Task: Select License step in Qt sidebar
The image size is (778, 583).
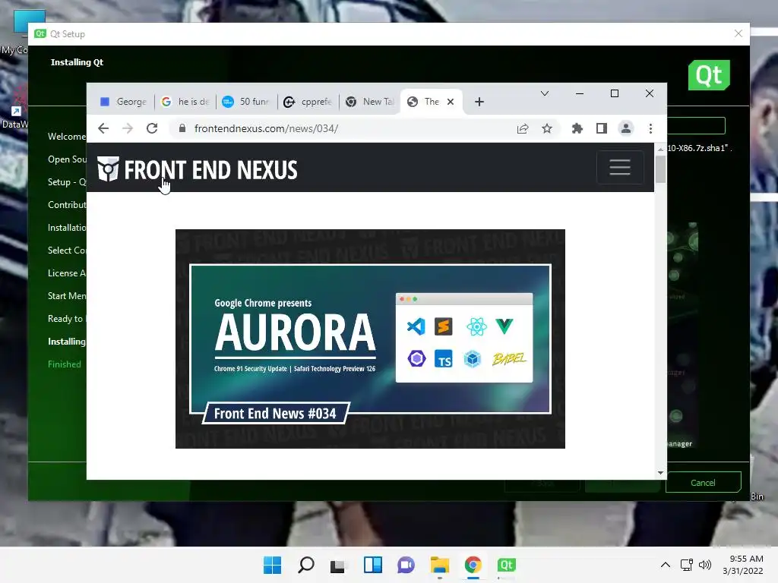Action: [x=67, y=273]
